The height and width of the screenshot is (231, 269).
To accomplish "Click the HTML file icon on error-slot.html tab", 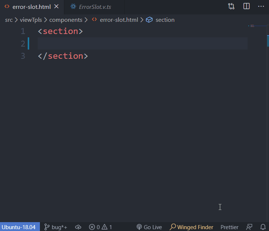I will tap(7, 7).
